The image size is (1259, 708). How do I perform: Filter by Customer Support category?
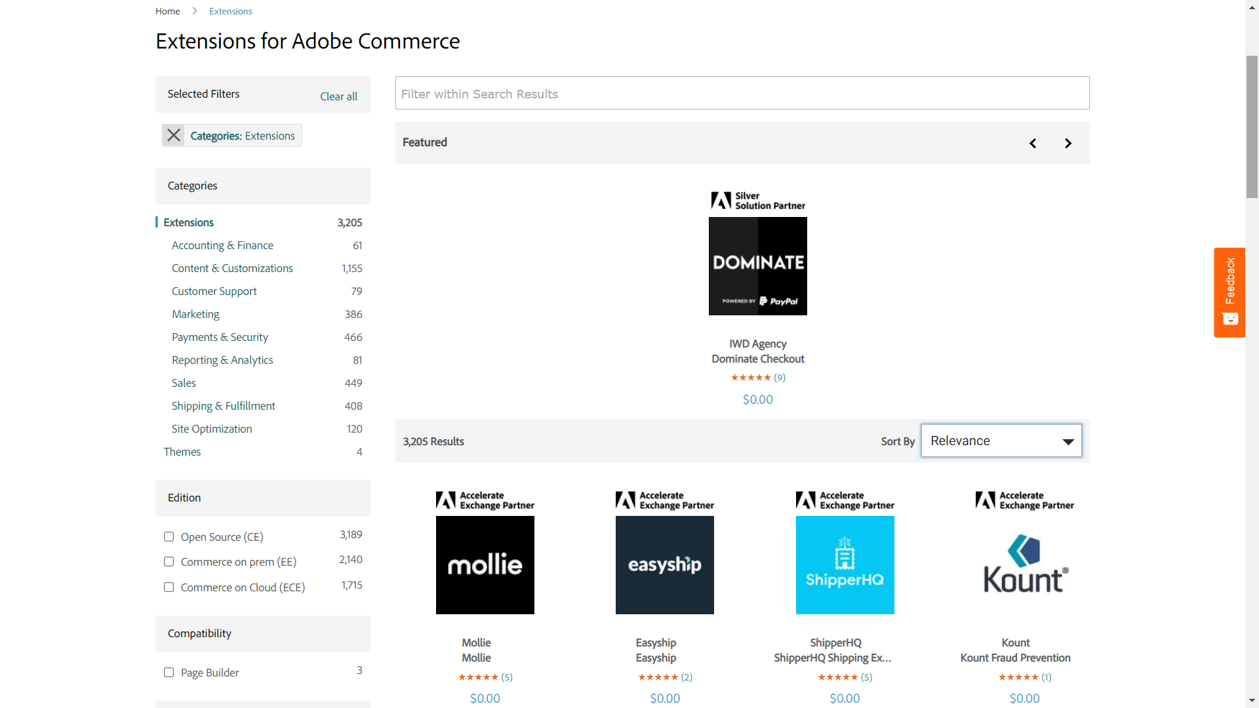214,291
